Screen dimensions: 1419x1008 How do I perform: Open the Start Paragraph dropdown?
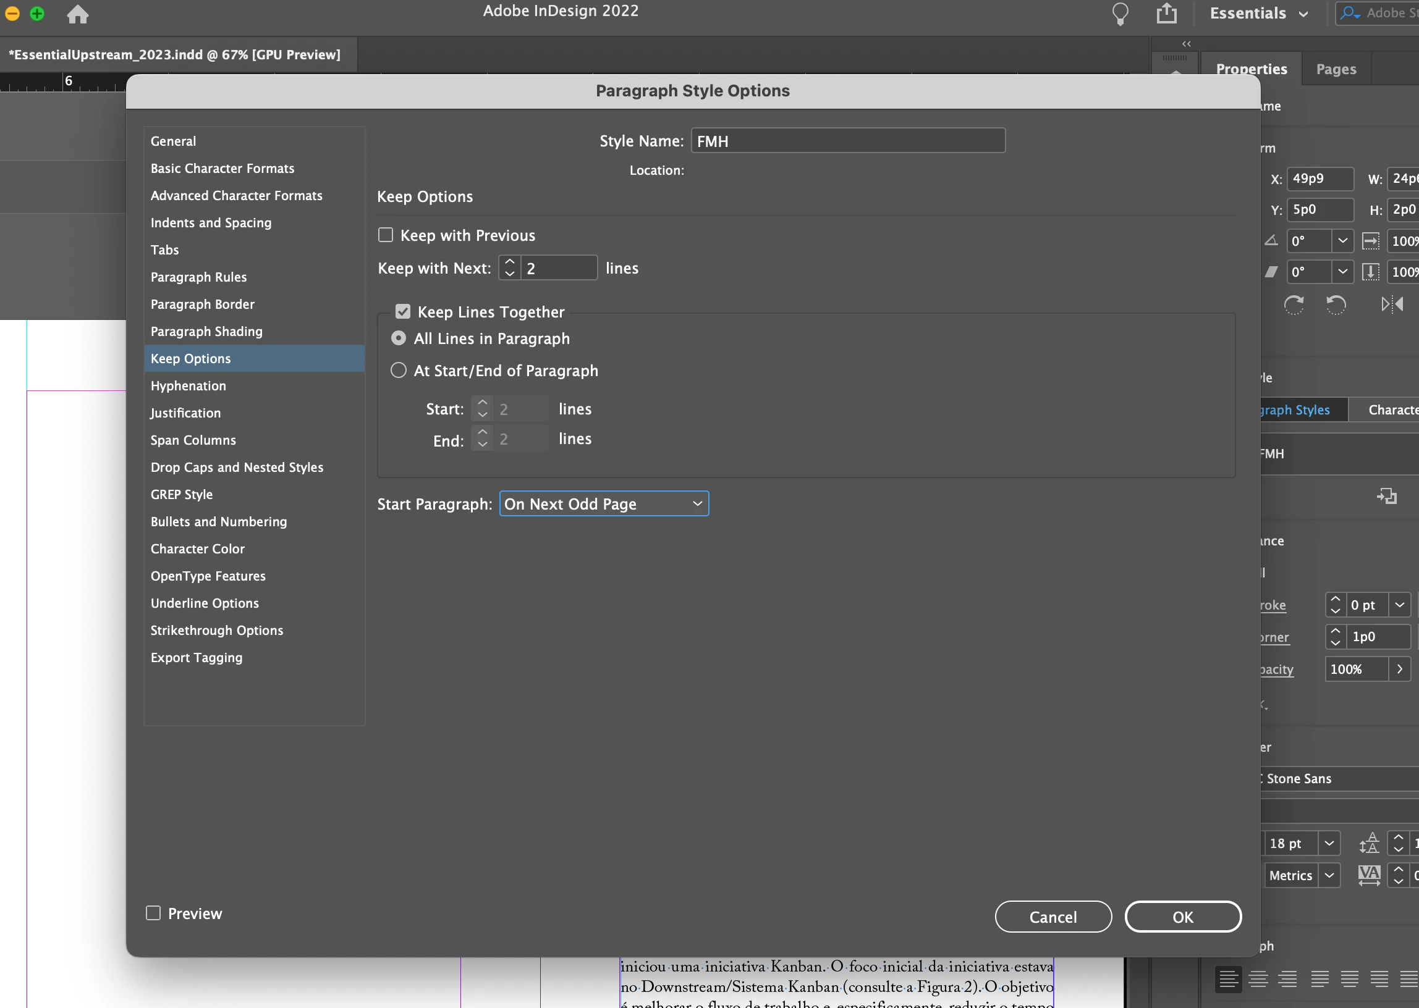[x=604, y=503]
